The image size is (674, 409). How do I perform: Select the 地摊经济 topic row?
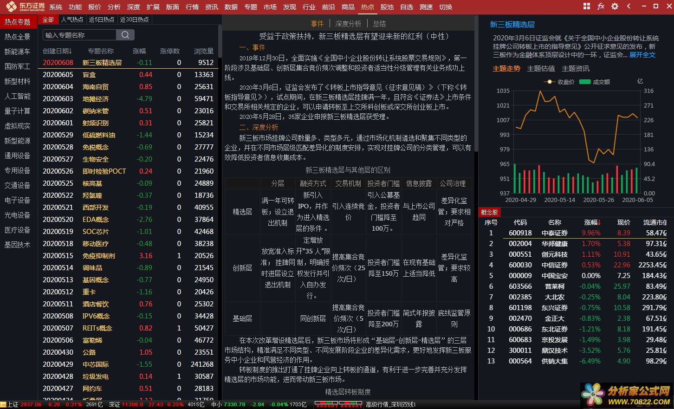(x=128, y=99)
